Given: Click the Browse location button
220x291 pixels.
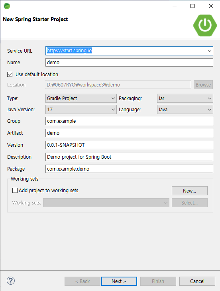Looking at the screenshot, I should pos(203,85).
